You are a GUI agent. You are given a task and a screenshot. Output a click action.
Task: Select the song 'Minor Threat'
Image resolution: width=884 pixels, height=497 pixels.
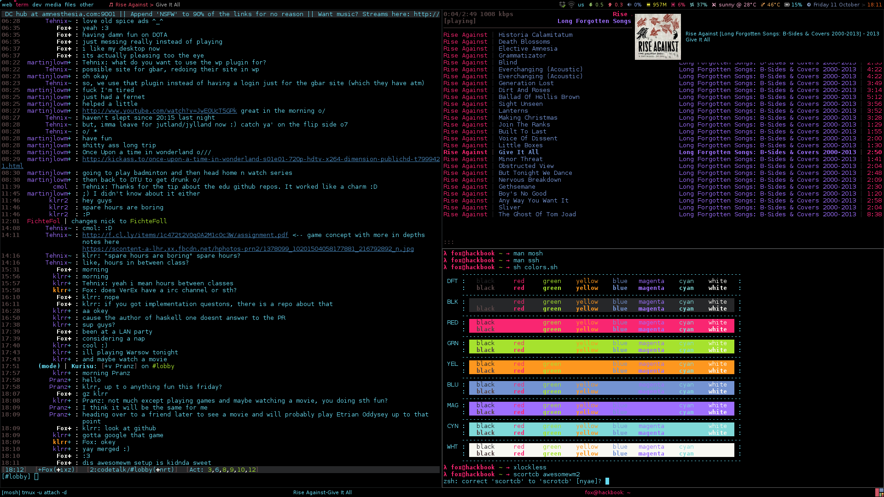pos(520,159)
